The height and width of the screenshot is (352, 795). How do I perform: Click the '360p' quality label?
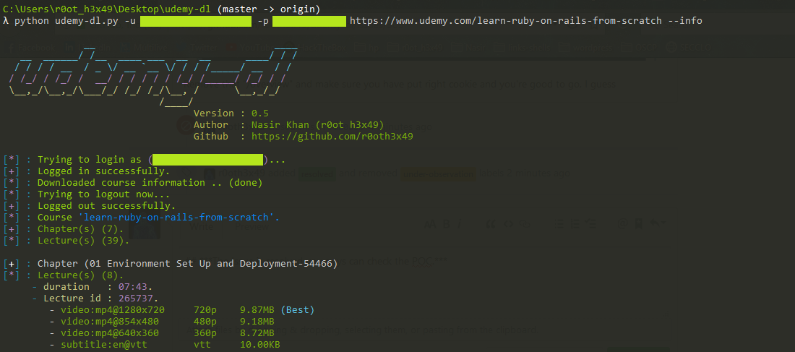205,333
